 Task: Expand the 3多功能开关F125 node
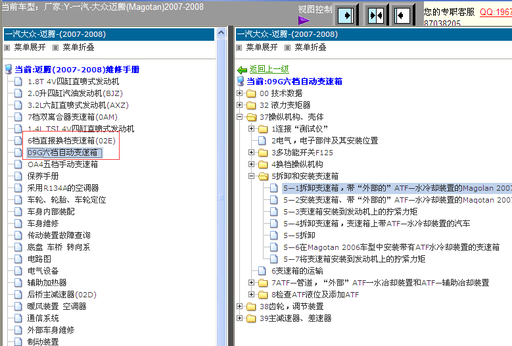(252, 152)
